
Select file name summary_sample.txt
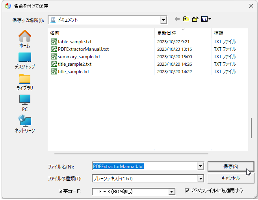[79, 57]
